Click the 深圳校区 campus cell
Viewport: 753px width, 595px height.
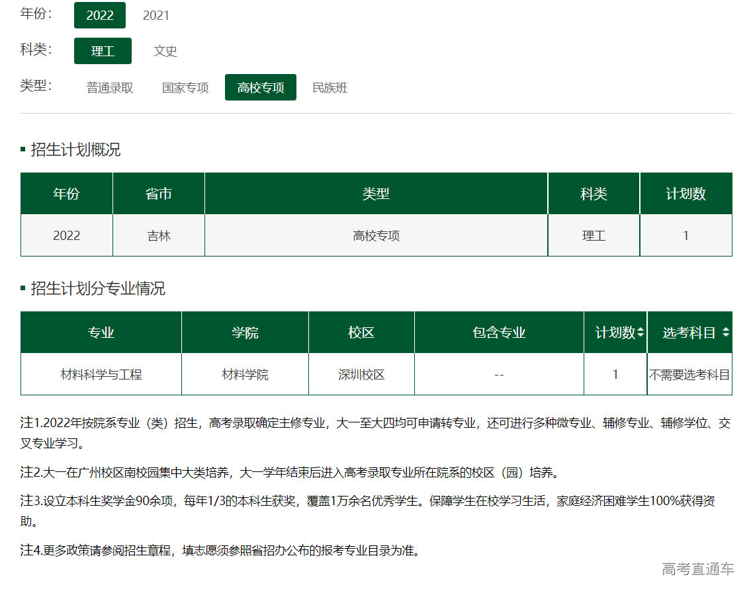[361, 374]
